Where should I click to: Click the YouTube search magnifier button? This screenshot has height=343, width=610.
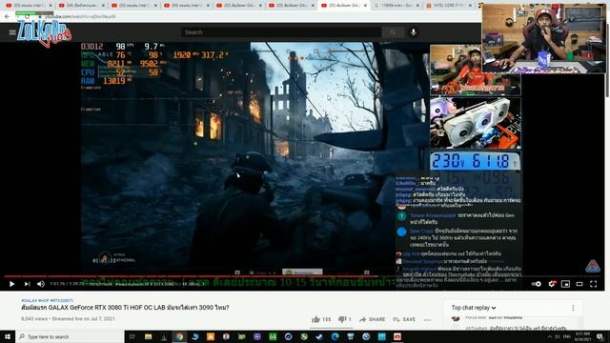[x=392, y=32]
